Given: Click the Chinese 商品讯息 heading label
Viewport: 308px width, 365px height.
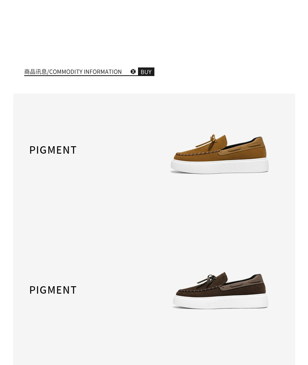Looking at the screenshot, I should point(35,72).
